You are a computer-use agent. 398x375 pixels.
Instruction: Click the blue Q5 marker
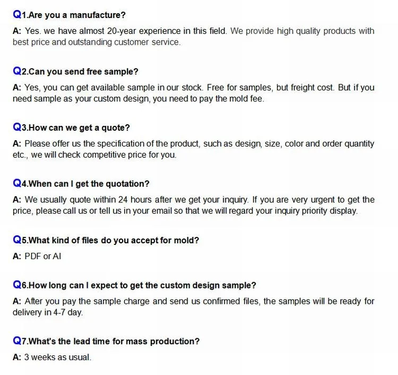[x=19, y=240]
